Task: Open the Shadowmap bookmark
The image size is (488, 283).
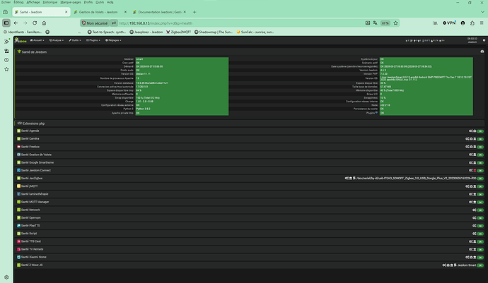Action: (214, 32)
